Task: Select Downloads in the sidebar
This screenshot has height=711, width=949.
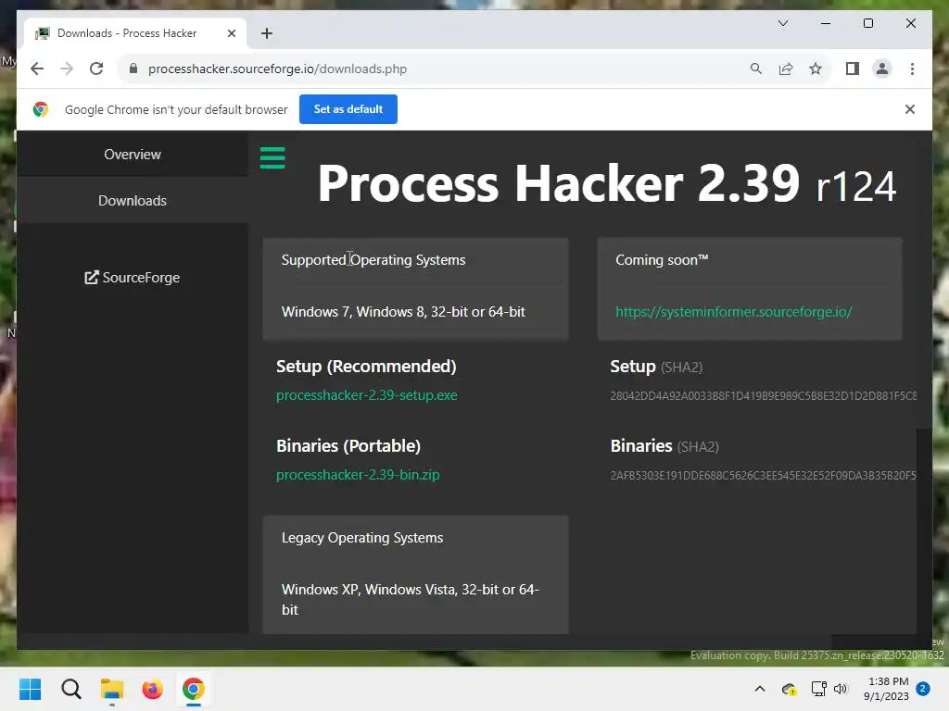Action: pos(133,201)
